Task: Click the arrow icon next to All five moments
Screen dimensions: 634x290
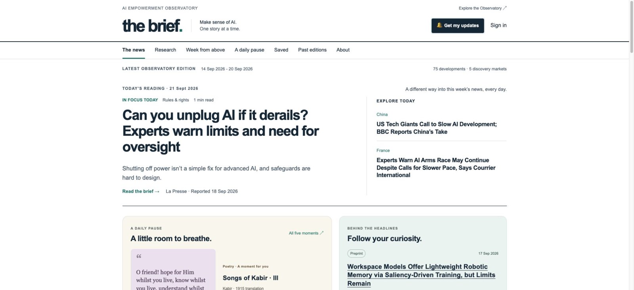Action: pyautogui.click(x=322, y=233)
